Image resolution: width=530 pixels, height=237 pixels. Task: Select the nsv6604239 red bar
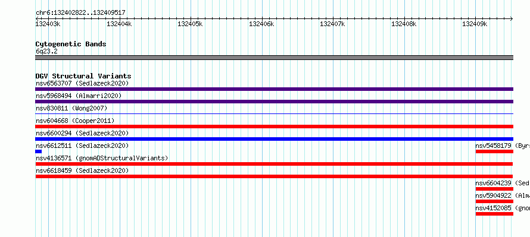pos(494,189)
